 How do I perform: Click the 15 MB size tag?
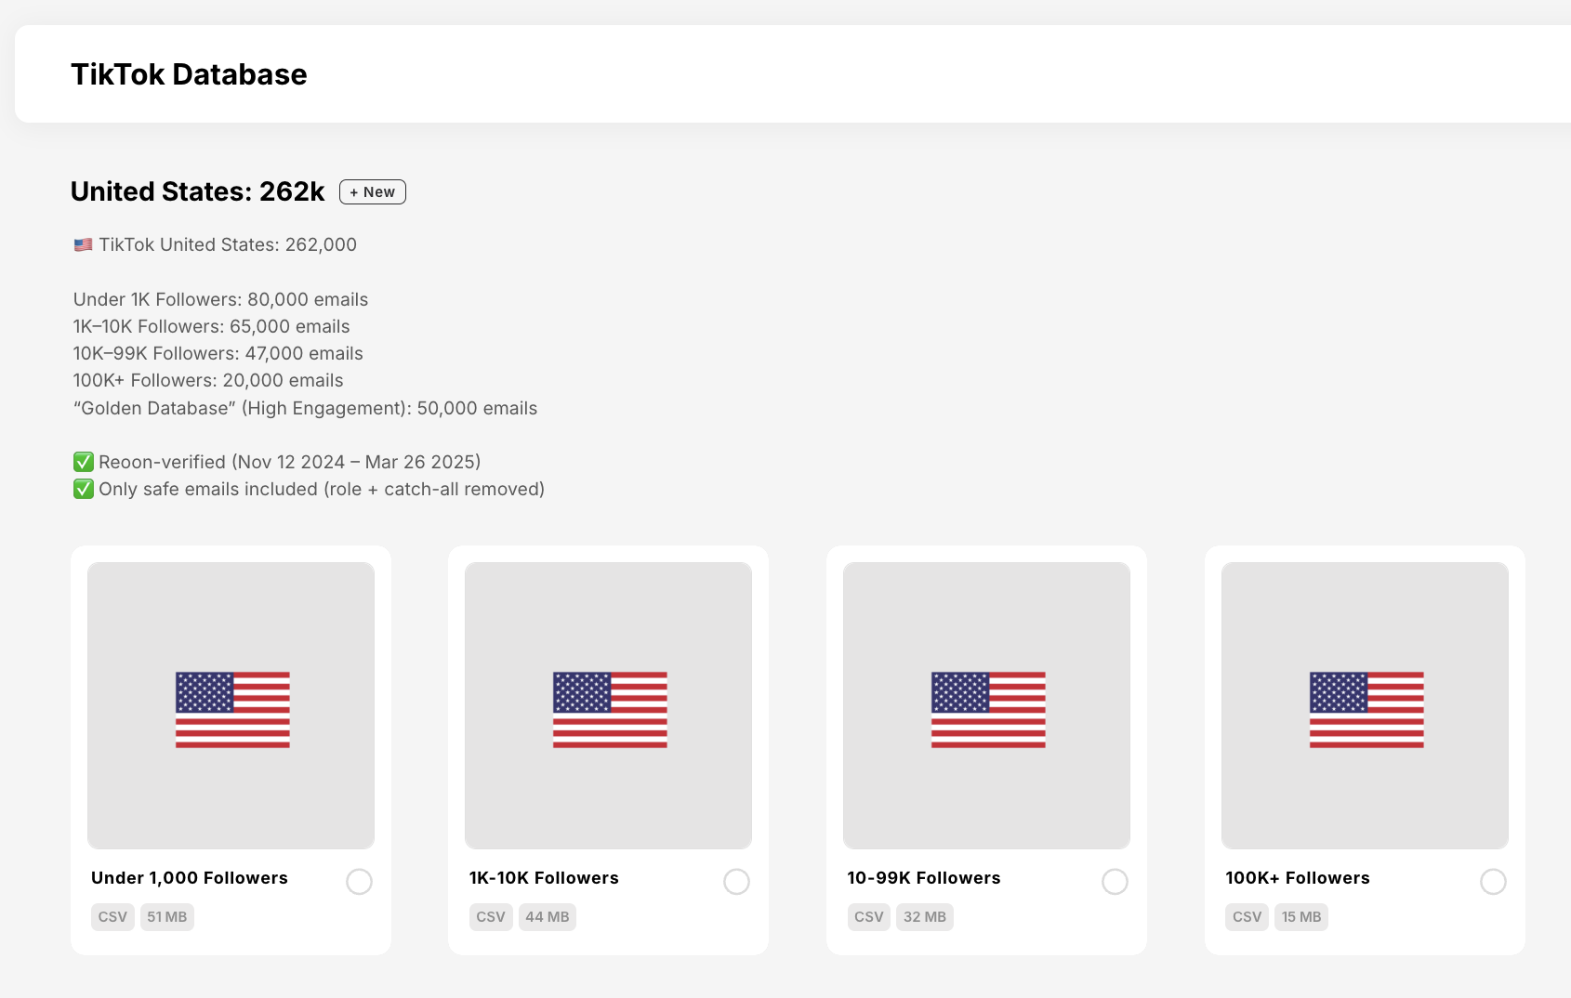(1301, 917)
